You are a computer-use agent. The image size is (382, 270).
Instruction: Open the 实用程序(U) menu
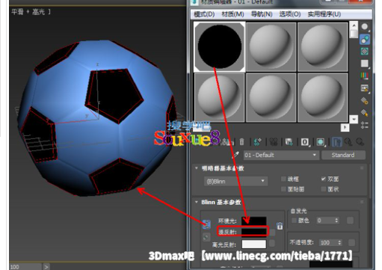[324, 14]
